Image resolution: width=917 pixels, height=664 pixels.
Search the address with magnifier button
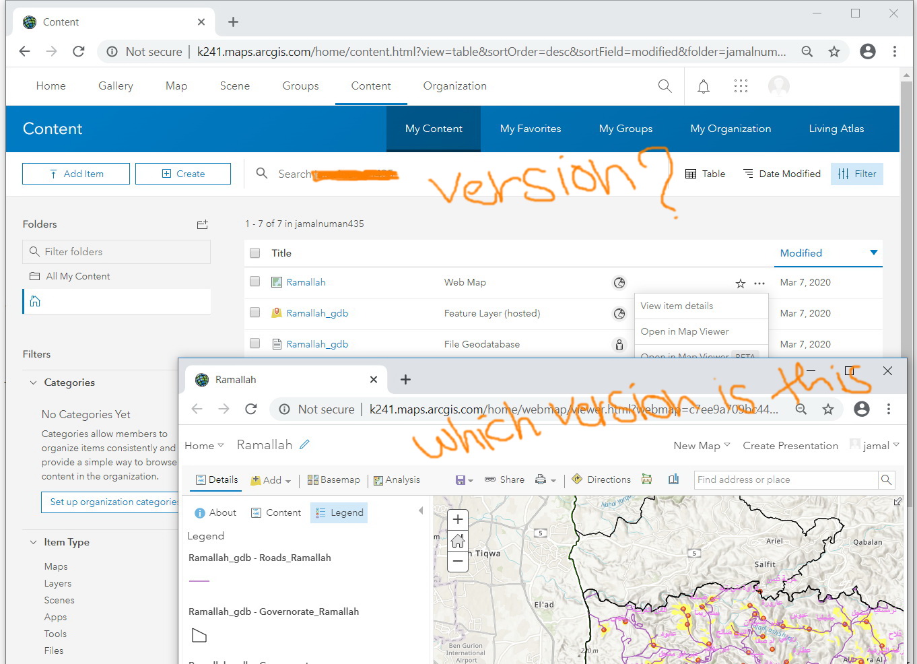pyautogui.click(x=887, y=479)
